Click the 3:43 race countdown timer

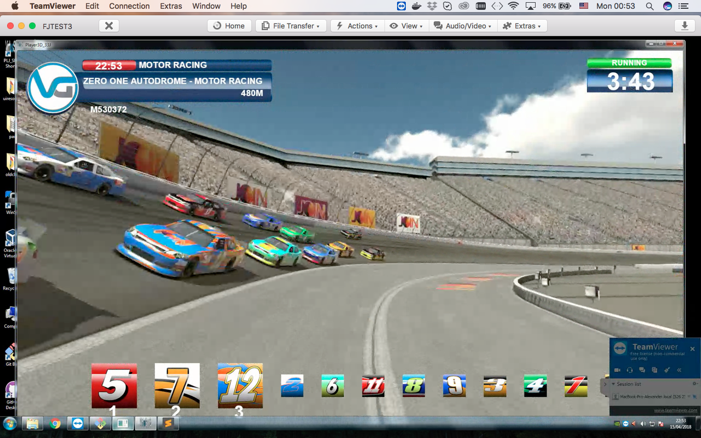click(x=630, y=81)
